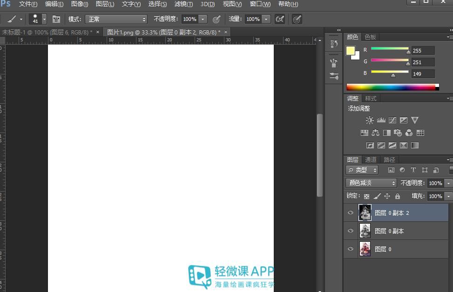Filter layers by text type icon
This screenshot has width=453, height=292.
coord(413,170)
